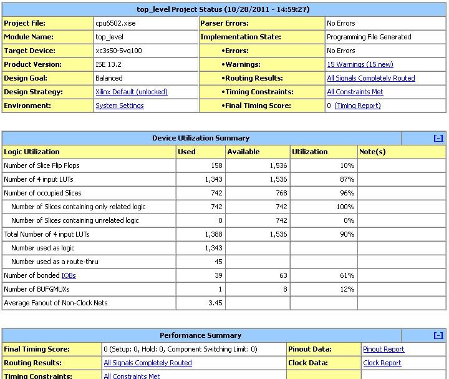The width and height of the screenshot is (449, 379).
Task: Collapse the Device Utilization Summary section
Action: click(x=438, y=138)
